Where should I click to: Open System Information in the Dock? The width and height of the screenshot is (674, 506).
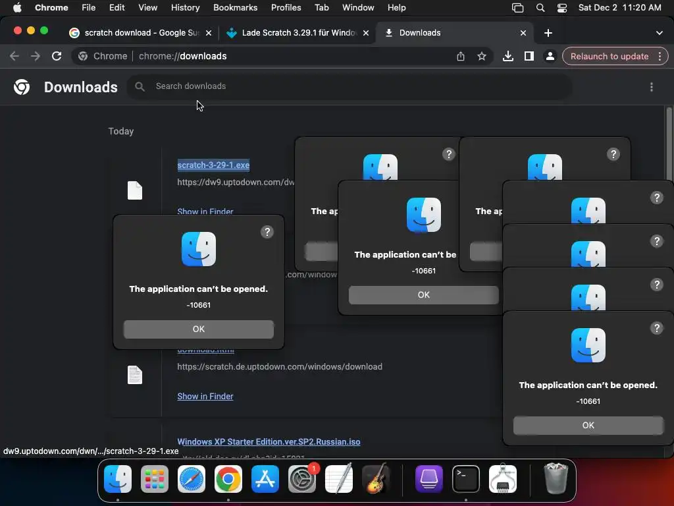(503, 479)
